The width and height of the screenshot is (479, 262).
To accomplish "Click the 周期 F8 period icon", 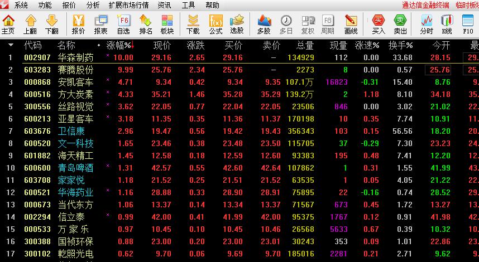I will click(328, 25).
